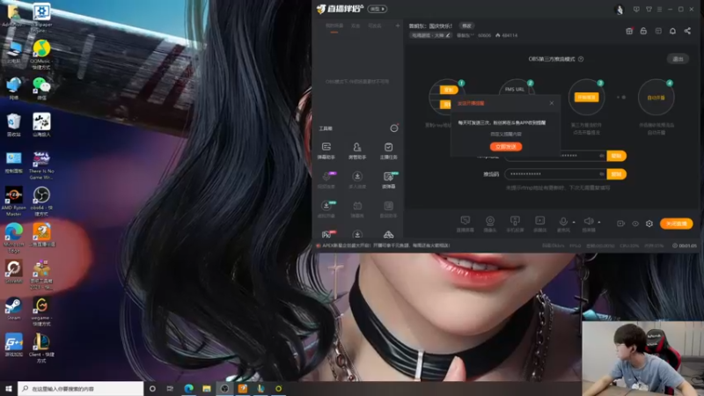Open the 弹幕助手 danmaku assistant tool

326,150
